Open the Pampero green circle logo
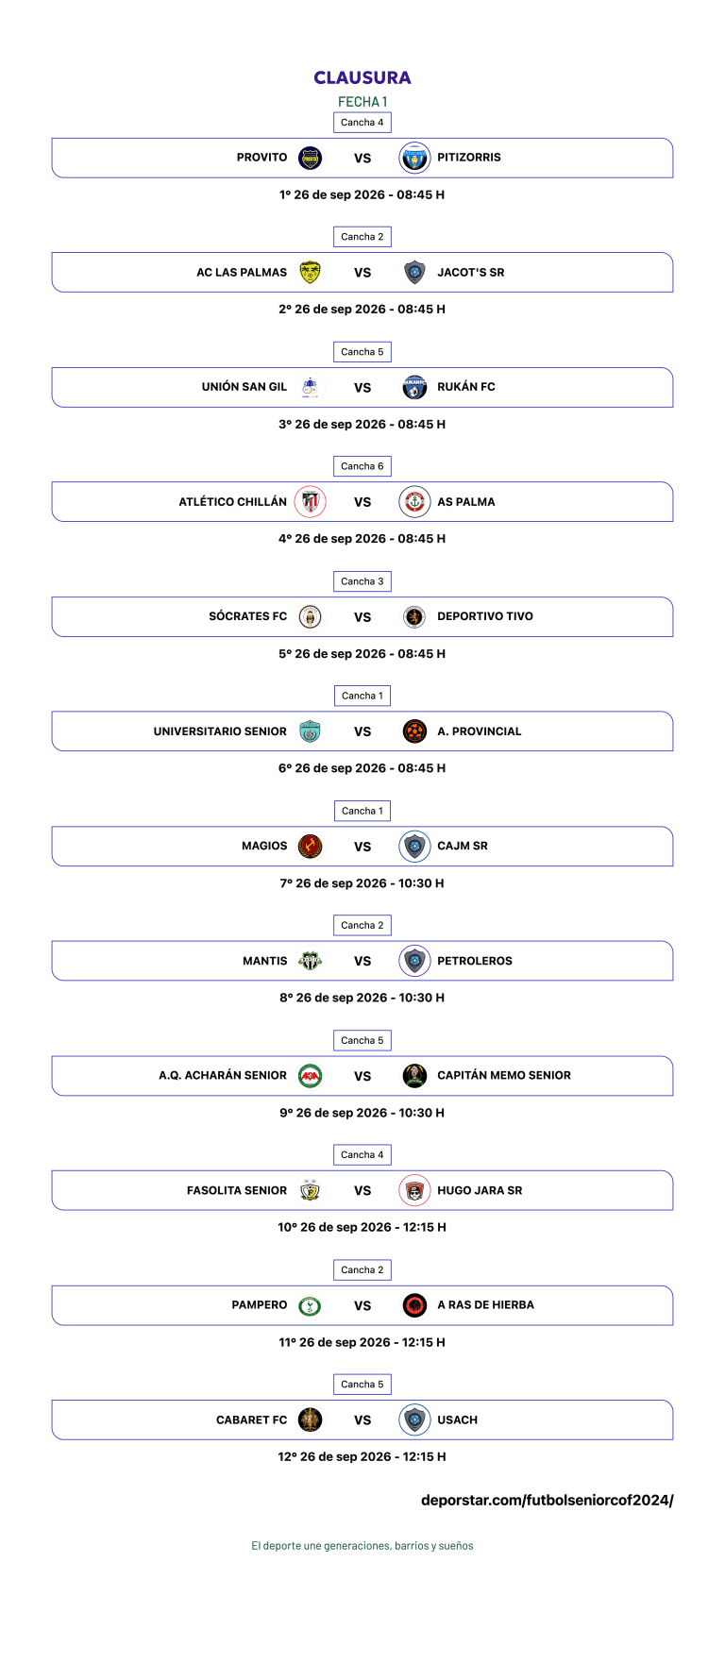Image resolution: width=725 pixels, height=1663 pixels. tap(310, 1305)
